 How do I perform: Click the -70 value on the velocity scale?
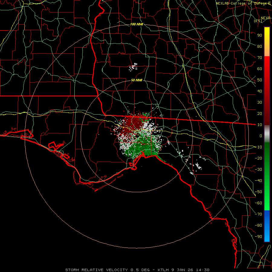click(x=258, y=214)
